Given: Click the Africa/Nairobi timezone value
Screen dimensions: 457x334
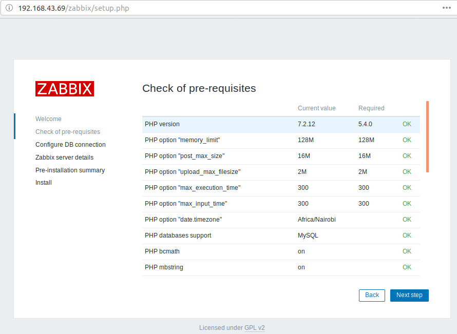Looking at the screenshot, I should point(317,220).
